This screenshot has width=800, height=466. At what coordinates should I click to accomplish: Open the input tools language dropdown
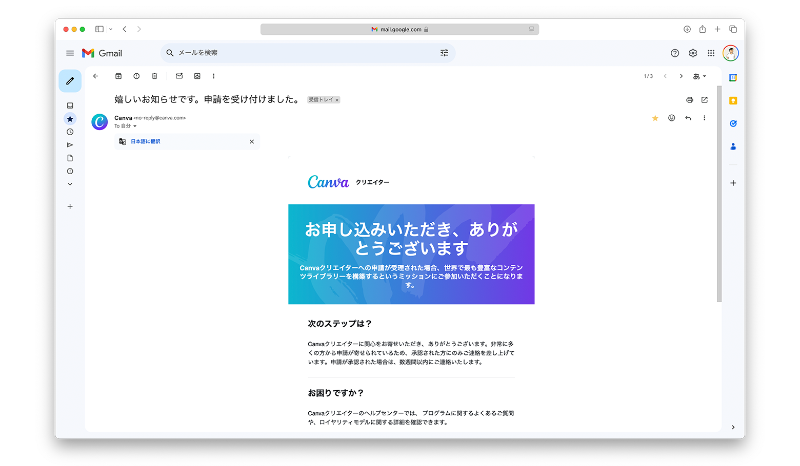pos(699,76)
